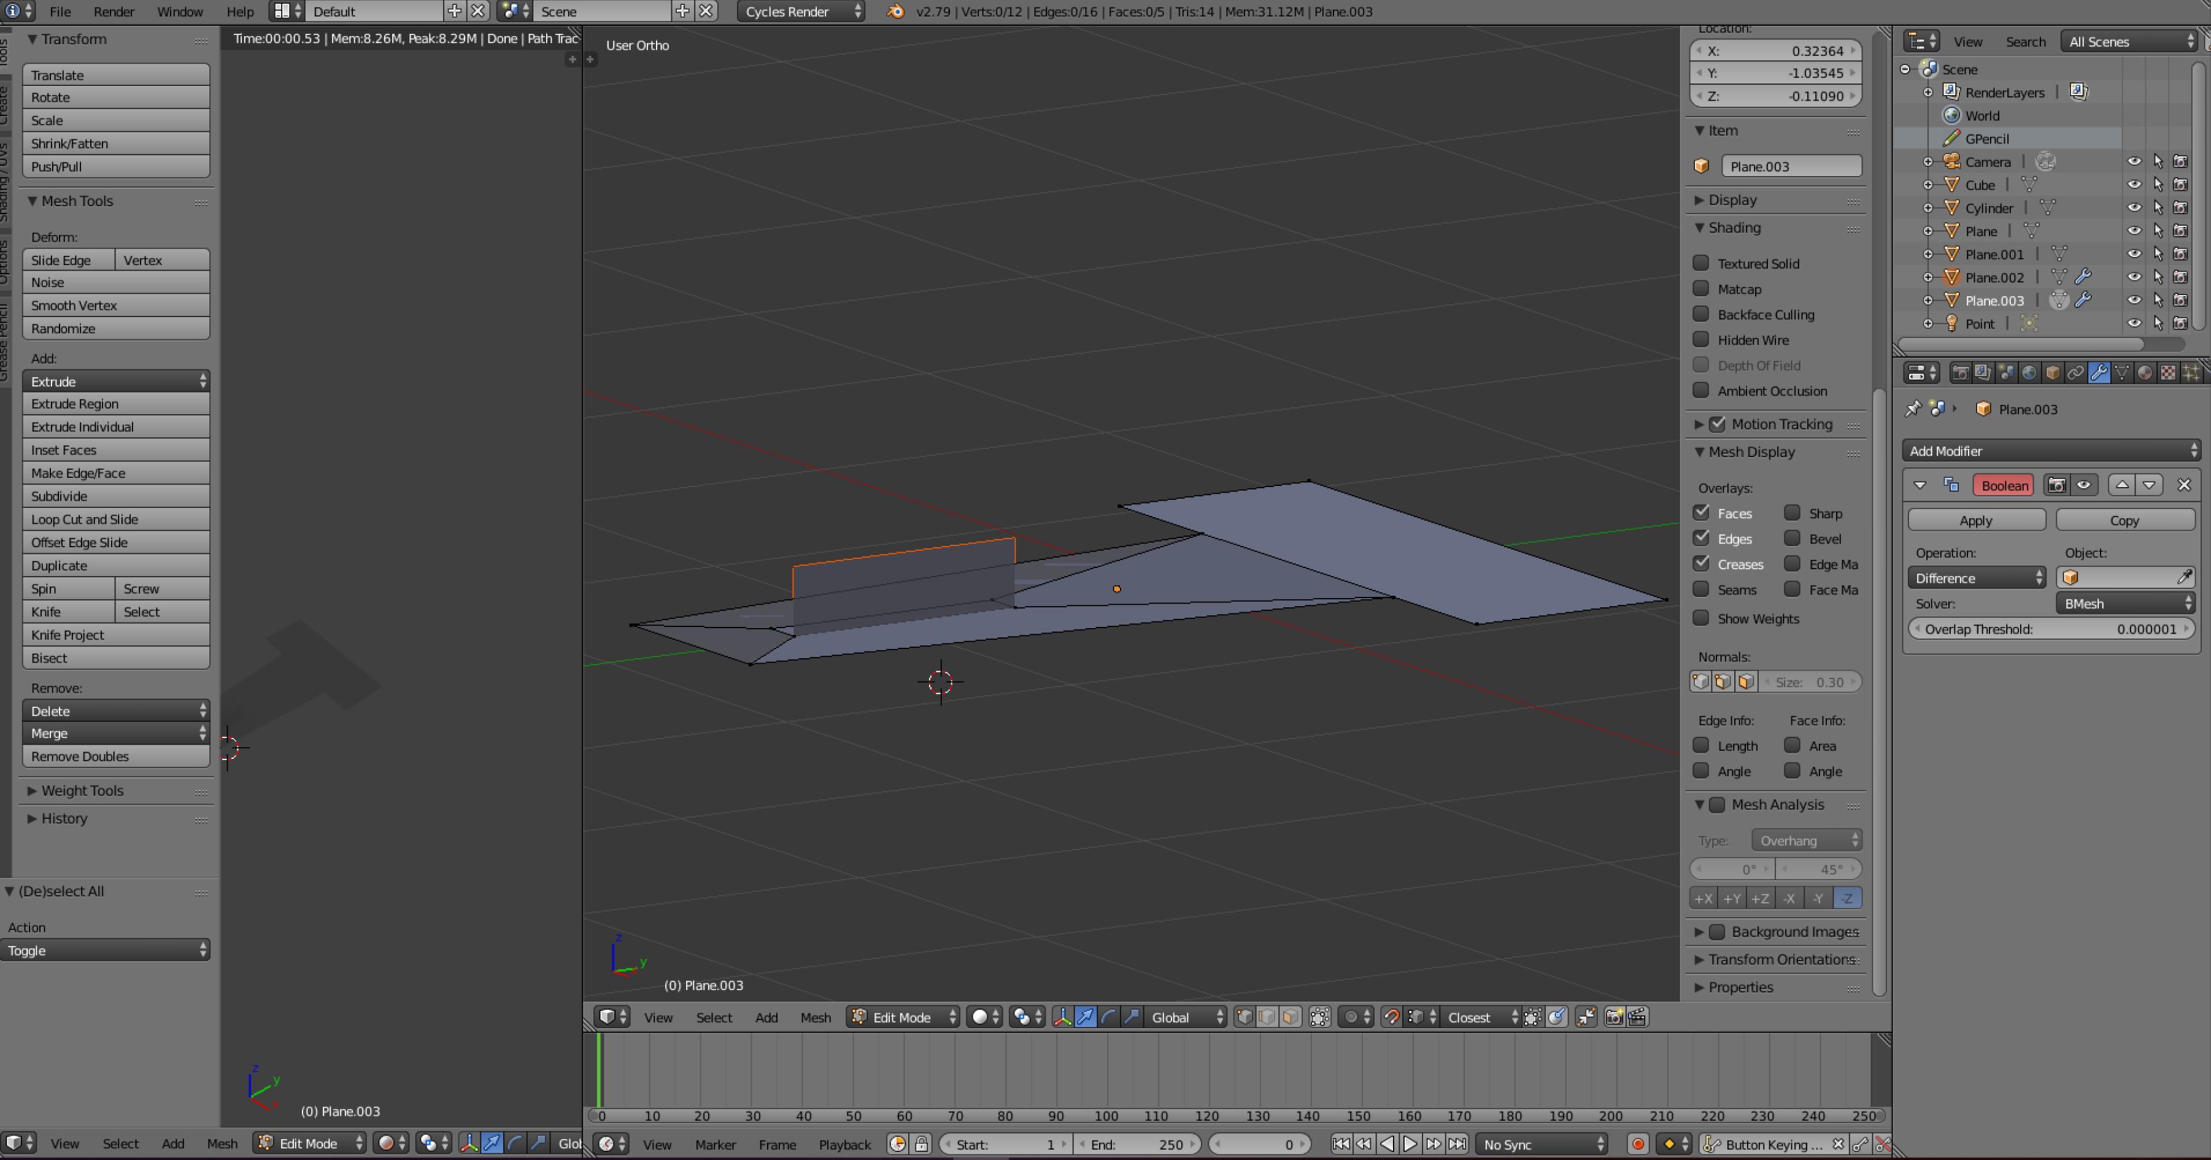This screenshot has width=2211, height=1160.
Task: Click the Loop Cut and Slide button
Action: 116,519
